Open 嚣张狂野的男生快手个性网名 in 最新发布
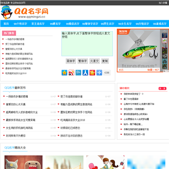The height and width of the screenshot is (169, 169). click(77, 112)
